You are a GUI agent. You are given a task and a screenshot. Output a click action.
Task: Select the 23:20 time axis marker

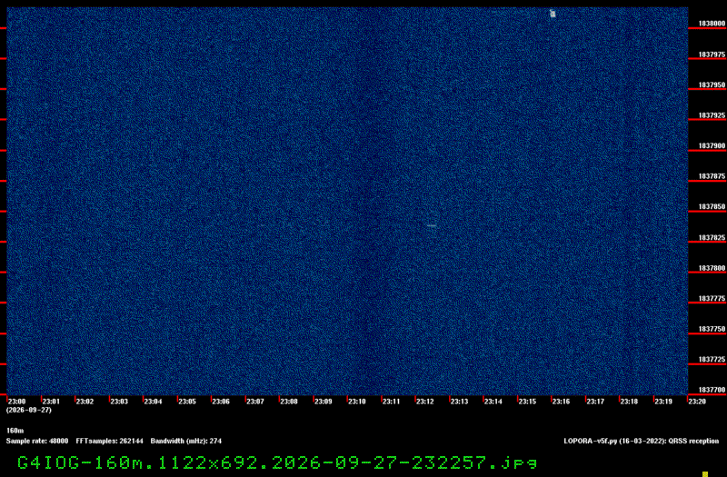697,402
